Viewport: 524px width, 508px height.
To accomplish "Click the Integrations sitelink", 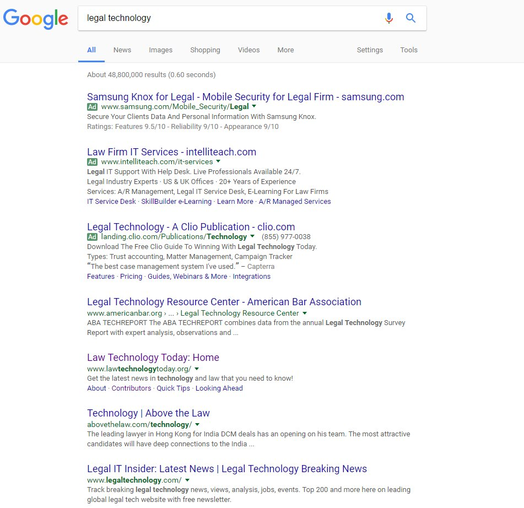I will [x=252, y=277].
